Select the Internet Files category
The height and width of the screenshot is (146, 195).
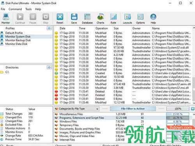point(123,140)
